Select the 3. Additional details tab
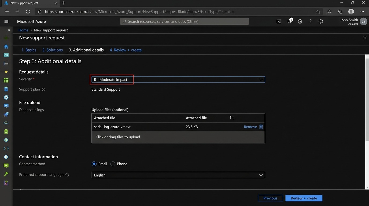Image resolution: width=369 pixels, height=206 pixels. coord(86,50)
